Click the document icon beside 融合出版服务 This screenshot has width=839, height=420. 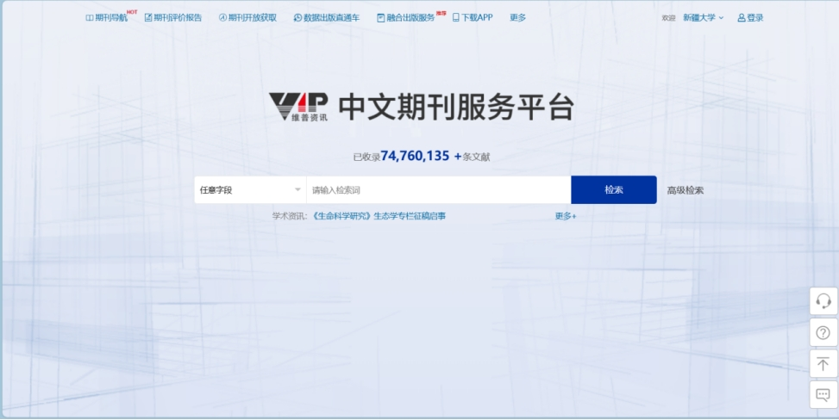click(x=381, y=17)
